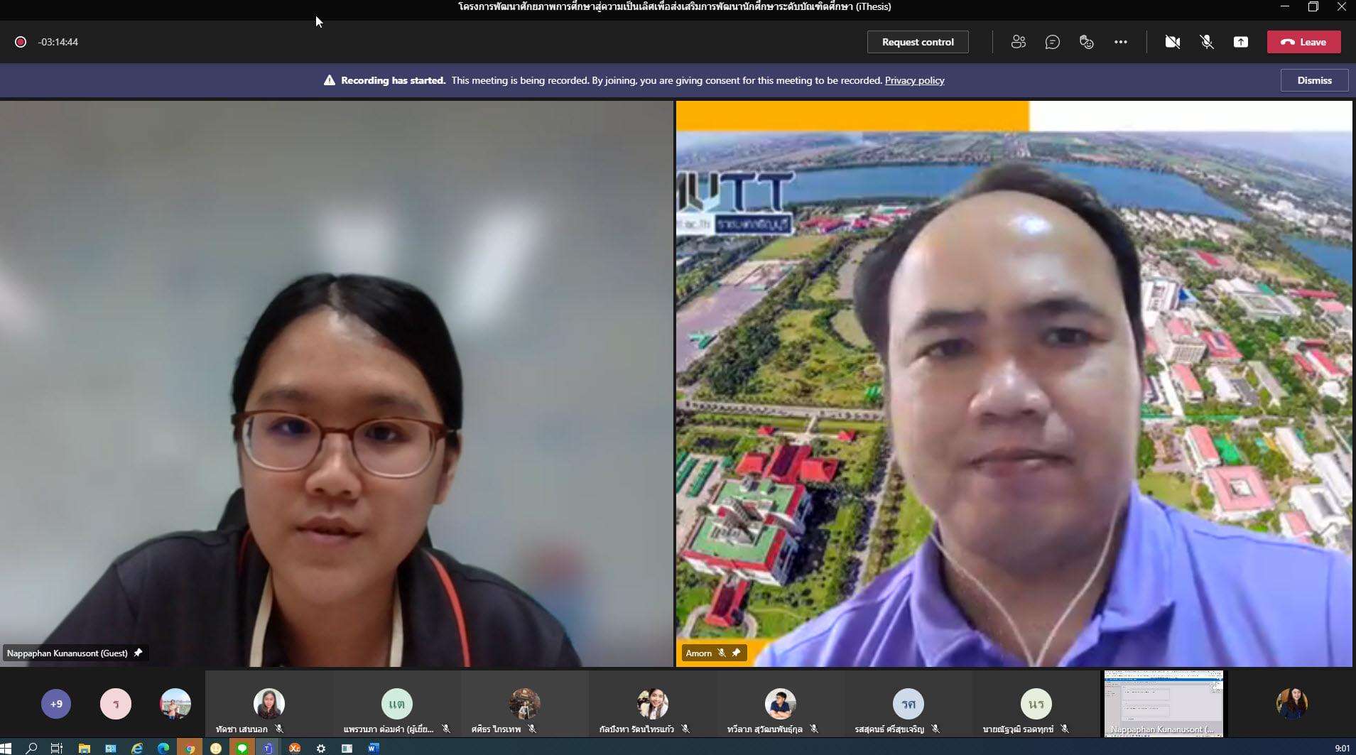The height and width of the screenshot is (755, 1356).
Task: Expand the +9 additional participants overflow
Action: pos(56,704)
